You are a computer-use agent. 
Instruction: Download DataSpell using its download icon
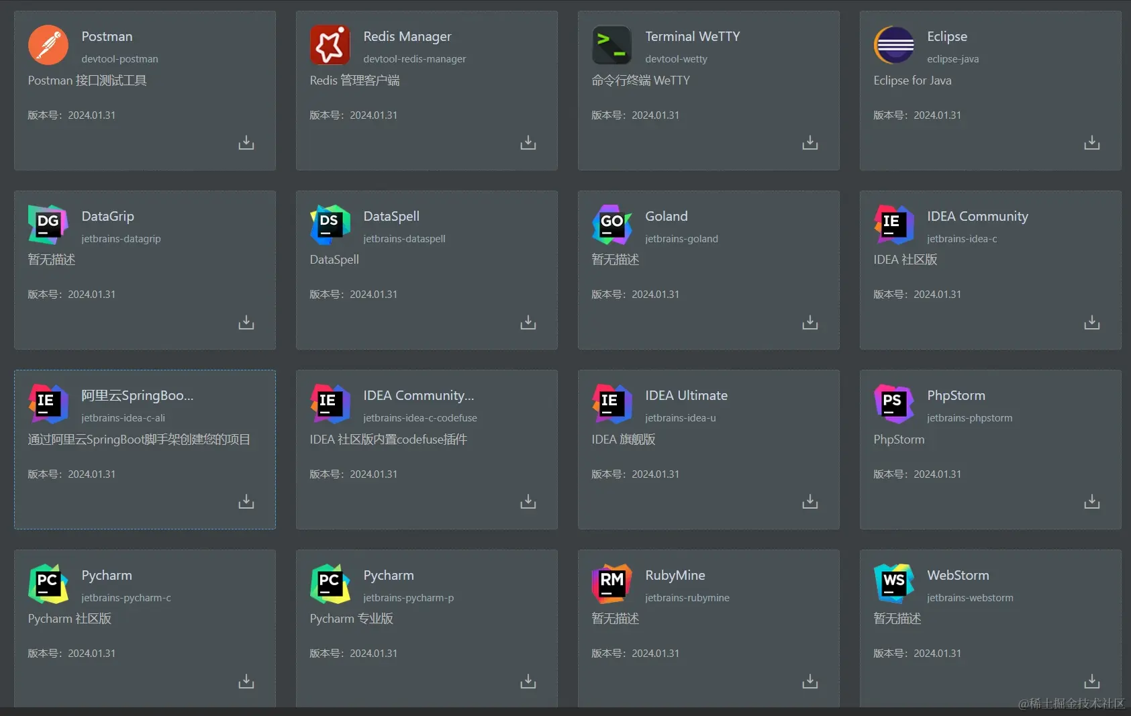pos(528,323)
